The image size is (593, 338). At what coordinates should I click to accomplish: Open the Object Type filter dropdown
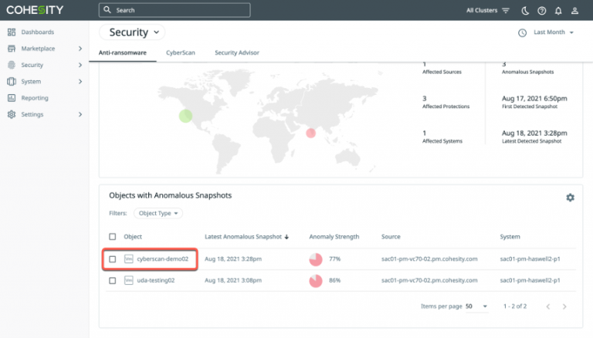158,213
